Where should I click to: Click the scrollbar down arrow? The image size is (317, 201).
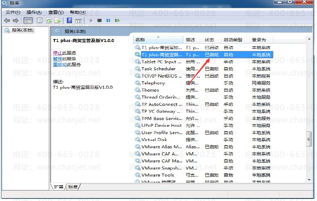point(309,180)
